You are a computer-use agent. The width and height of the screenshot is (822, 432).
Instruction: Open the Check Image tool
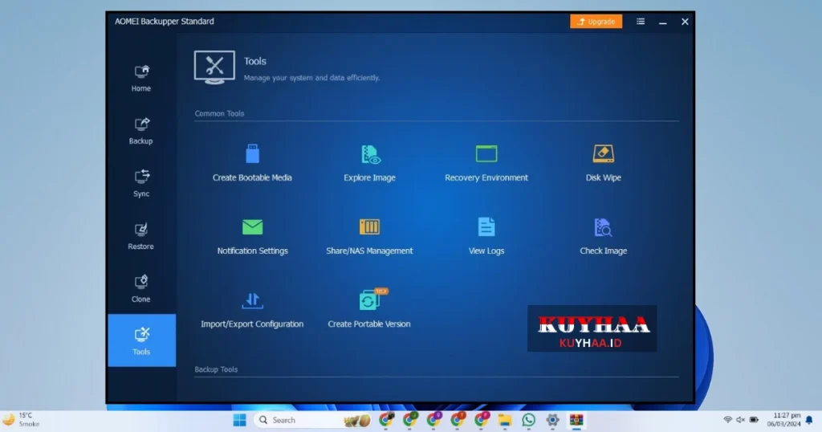tap(604, 236)
